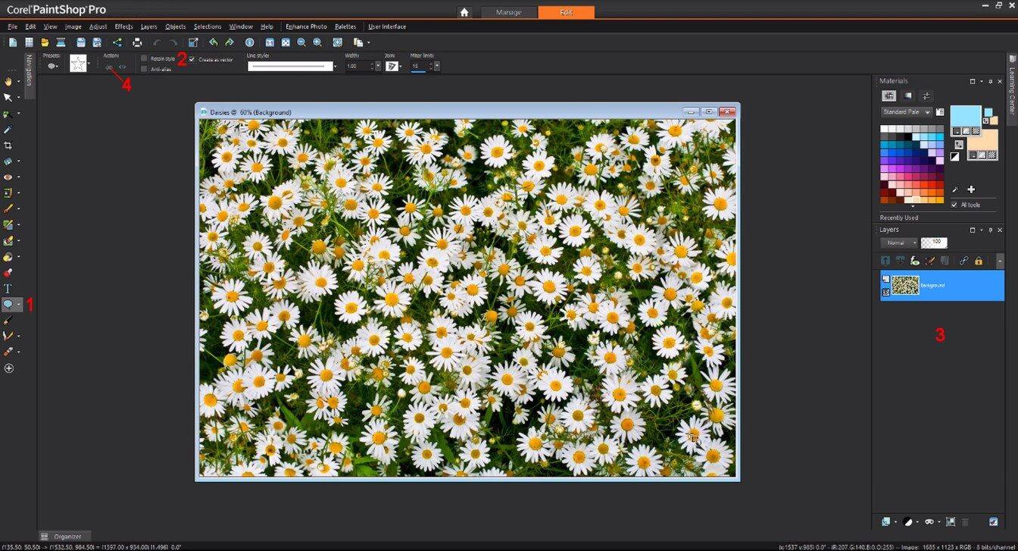Click the Print icon in toolbar
The height and width of the screenshot is (551, 1018).
(137, 42)
